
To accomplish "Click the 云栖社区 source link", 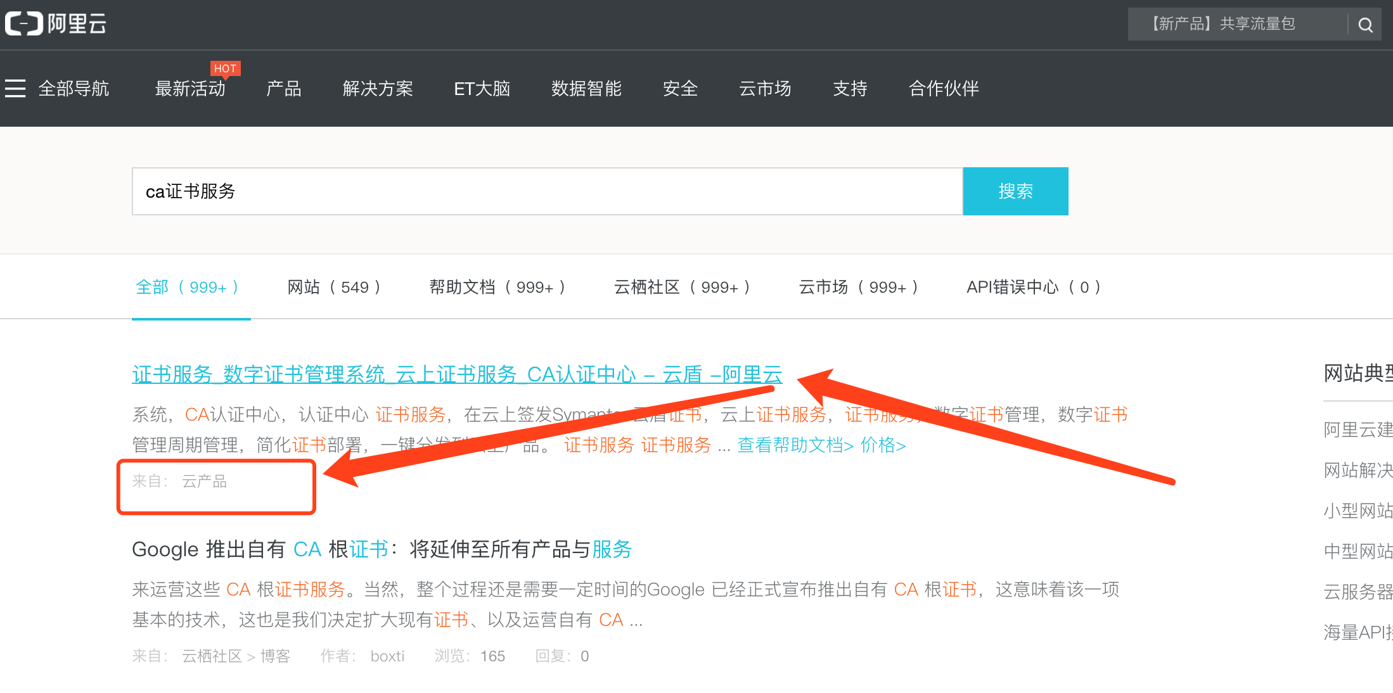I will click(x=212, y=656).
